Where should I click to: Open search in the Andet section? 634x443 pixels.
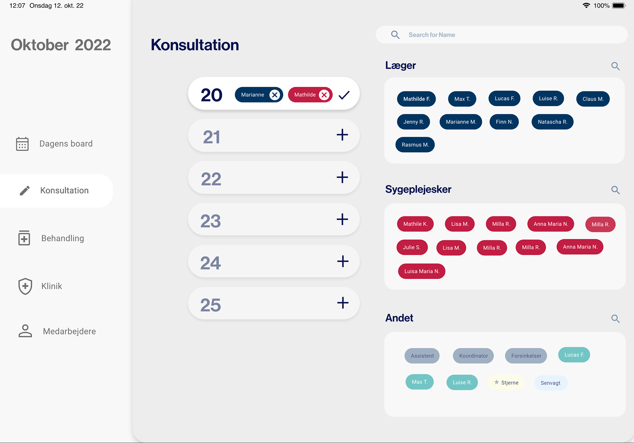point(615,319)
